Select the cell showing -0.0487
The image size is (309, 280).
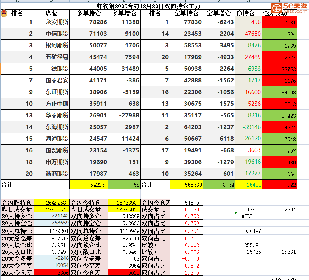[248, 231]
